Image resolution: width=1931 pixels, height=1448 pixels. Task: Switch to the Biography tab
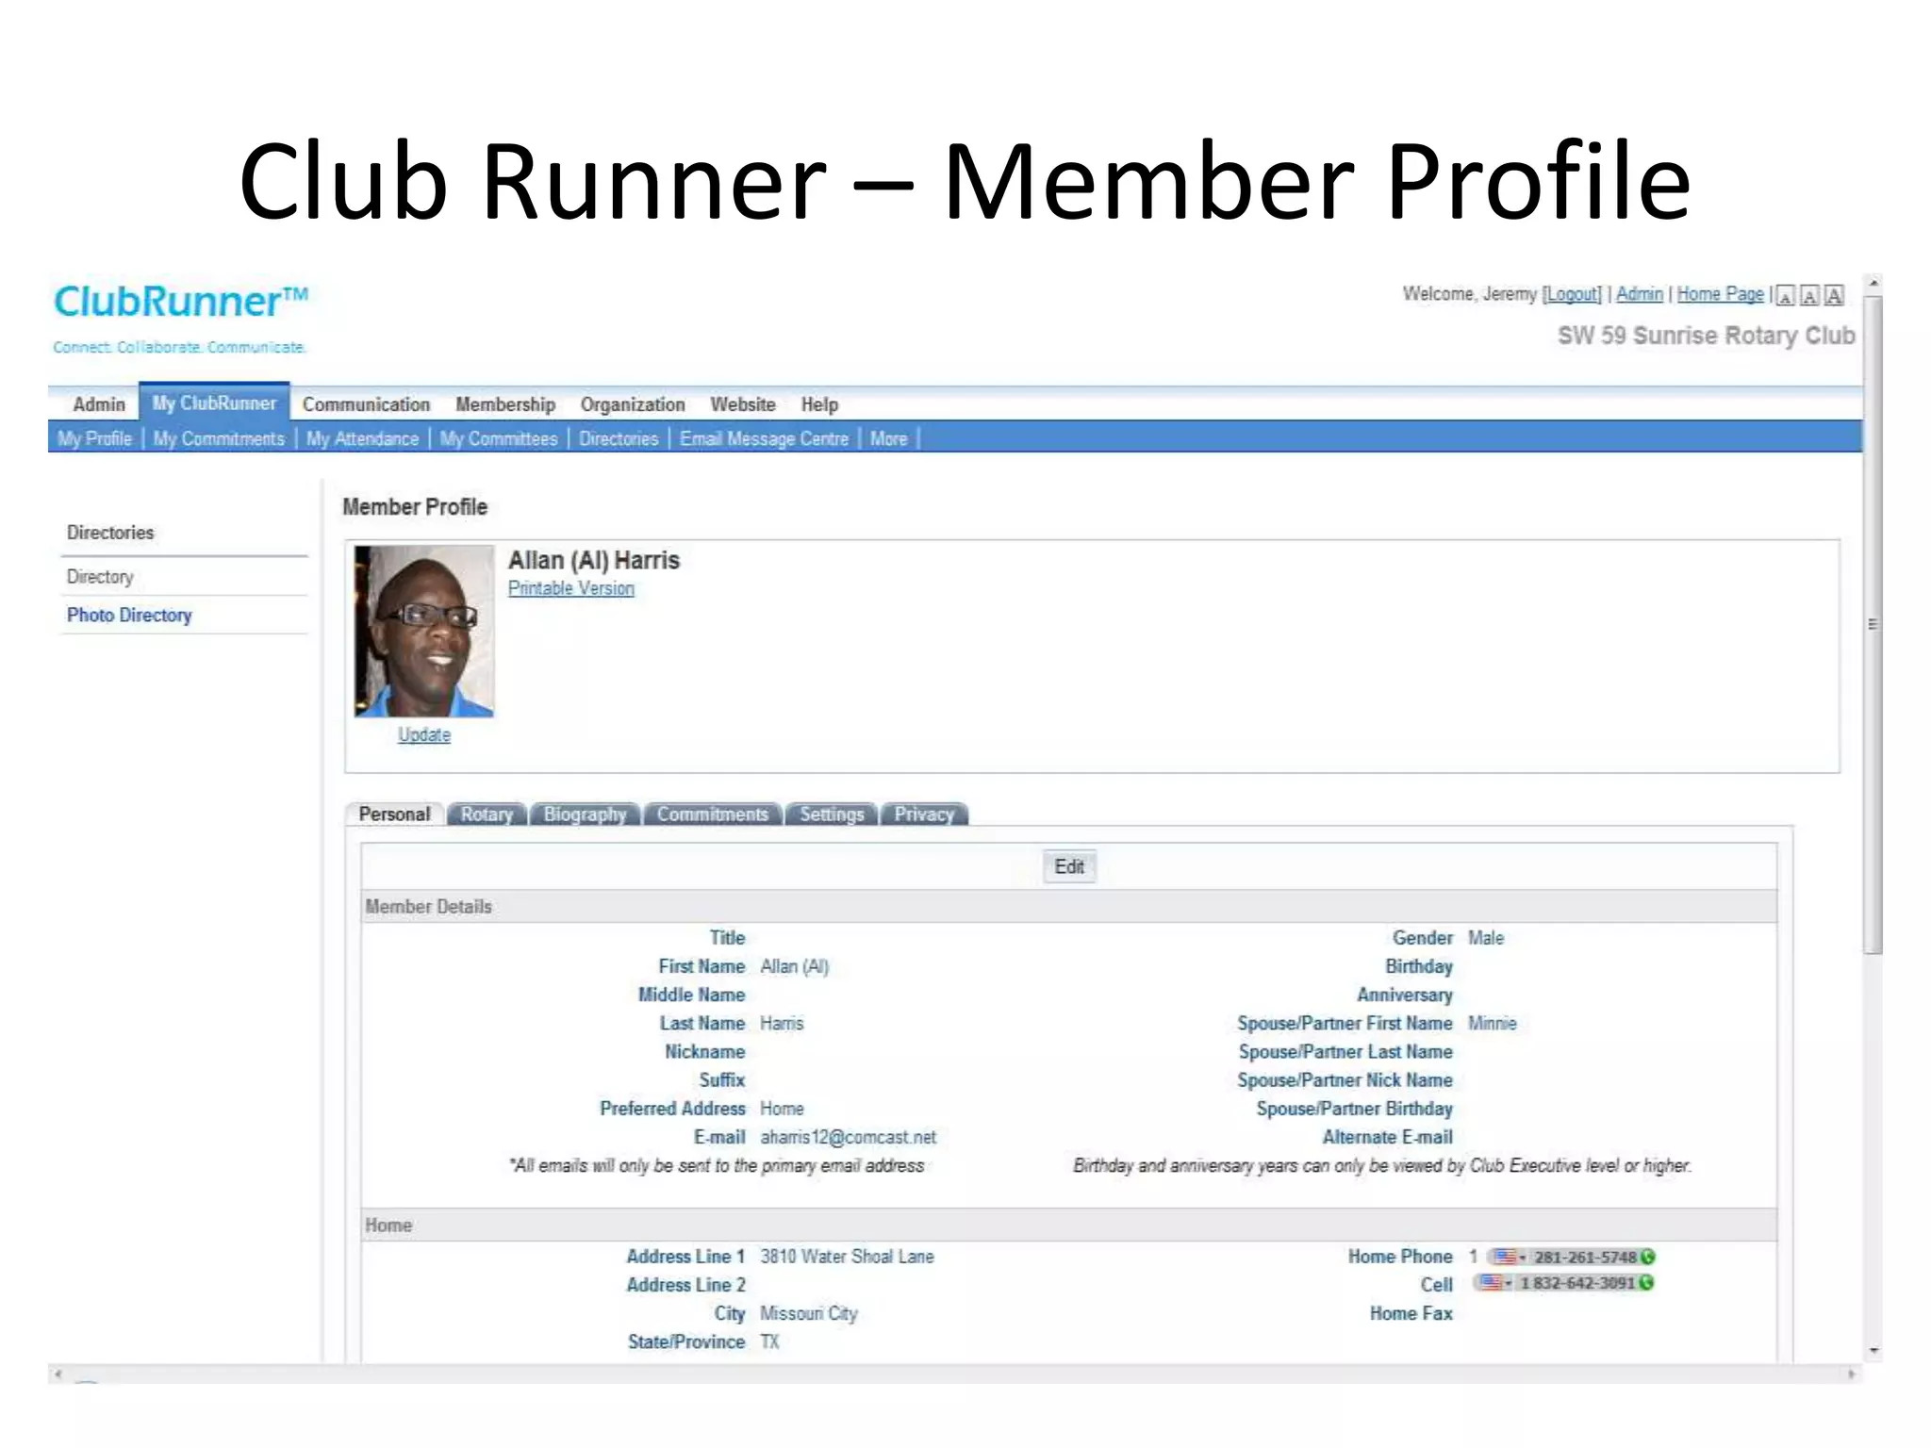click(x=585, y=814)
